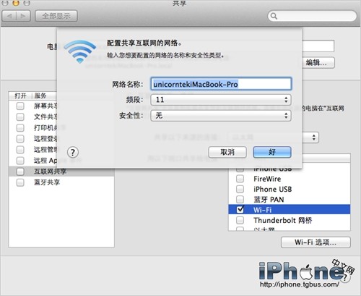Select the FireWire list entry
The height and width of the screenshot is (296, 361).
point(290,179)
